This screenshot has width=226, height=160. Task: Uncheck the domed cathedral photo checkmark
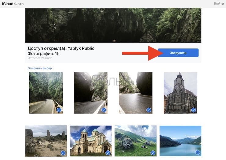point(108,153)
